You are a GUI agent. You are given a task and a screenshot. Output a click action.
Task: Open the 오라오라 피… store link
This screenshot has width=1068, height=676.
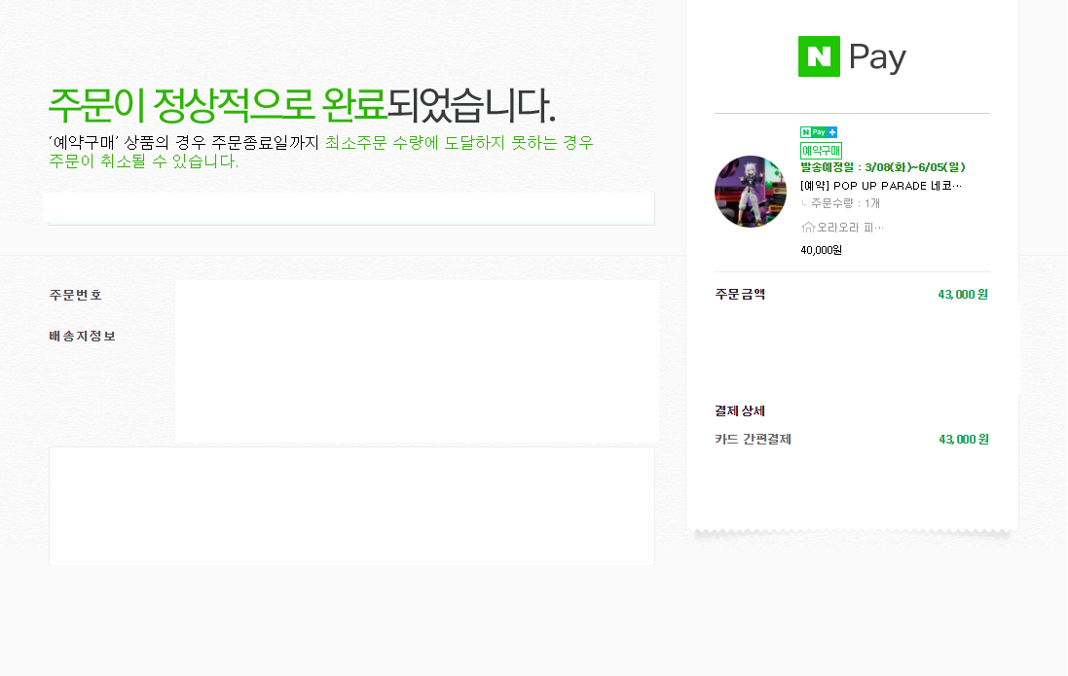pos(850,228)
